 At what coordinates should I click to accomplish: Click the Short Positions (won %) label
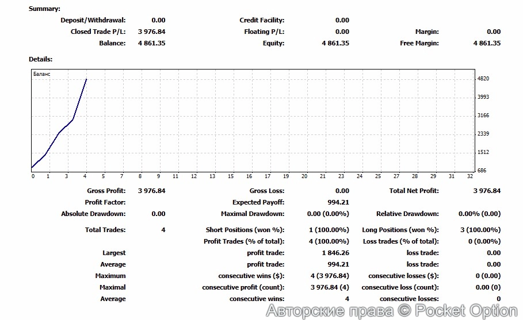(245, 230)
